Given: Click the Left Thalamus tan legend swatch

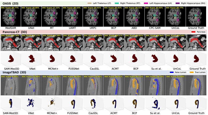Looking at the screenshot, I should 89,3.
